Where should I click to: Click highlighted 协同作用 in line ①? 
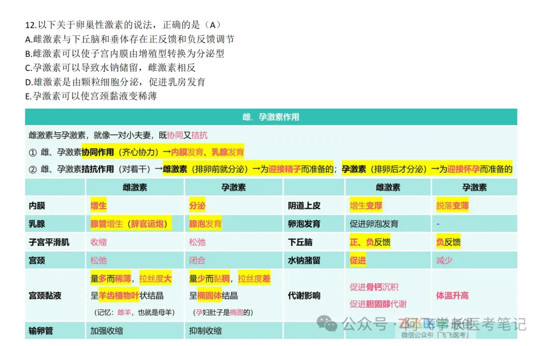tap(98, 152)
